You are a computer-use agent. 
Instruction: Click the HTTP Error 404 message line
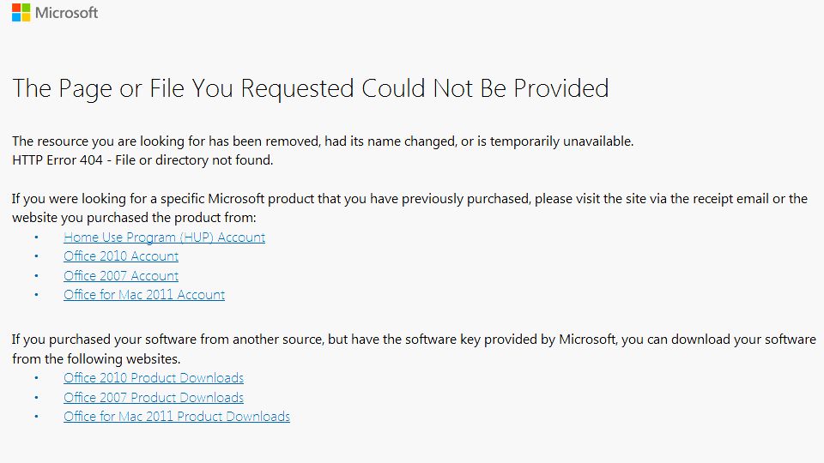tap(142, 159)
